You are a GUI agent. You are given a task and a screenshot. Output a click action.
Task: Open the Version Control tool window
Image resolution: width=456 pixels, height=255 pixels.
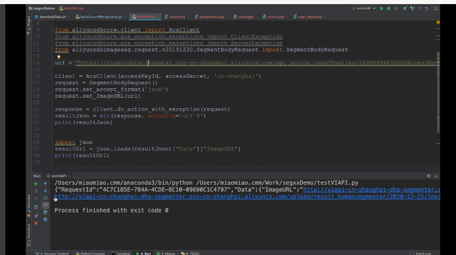point(52,253)
